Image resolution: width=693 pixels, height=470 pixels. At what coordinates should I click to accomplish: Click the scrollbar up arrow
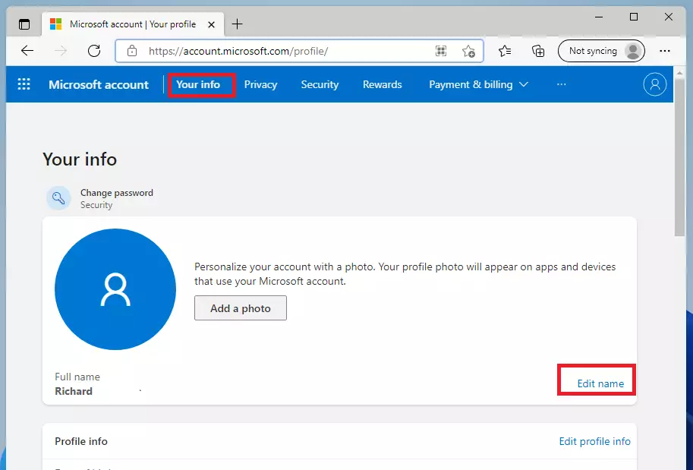679,72
